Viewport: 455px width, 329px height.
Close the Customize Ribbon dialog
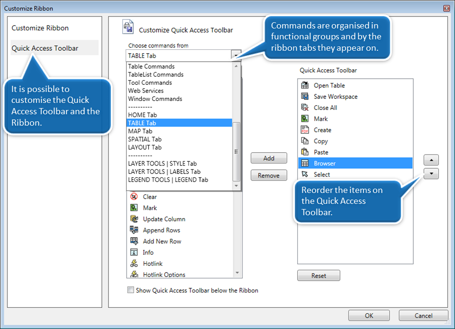coord(446,8)
